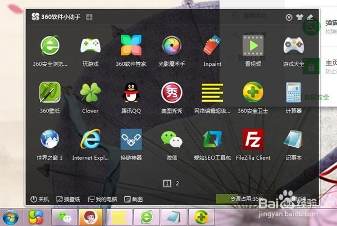Open the 记事本 notepad icon in grid

coord(294,139)
